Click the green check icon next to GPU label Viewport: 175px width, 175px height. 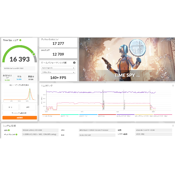(9, 130)
